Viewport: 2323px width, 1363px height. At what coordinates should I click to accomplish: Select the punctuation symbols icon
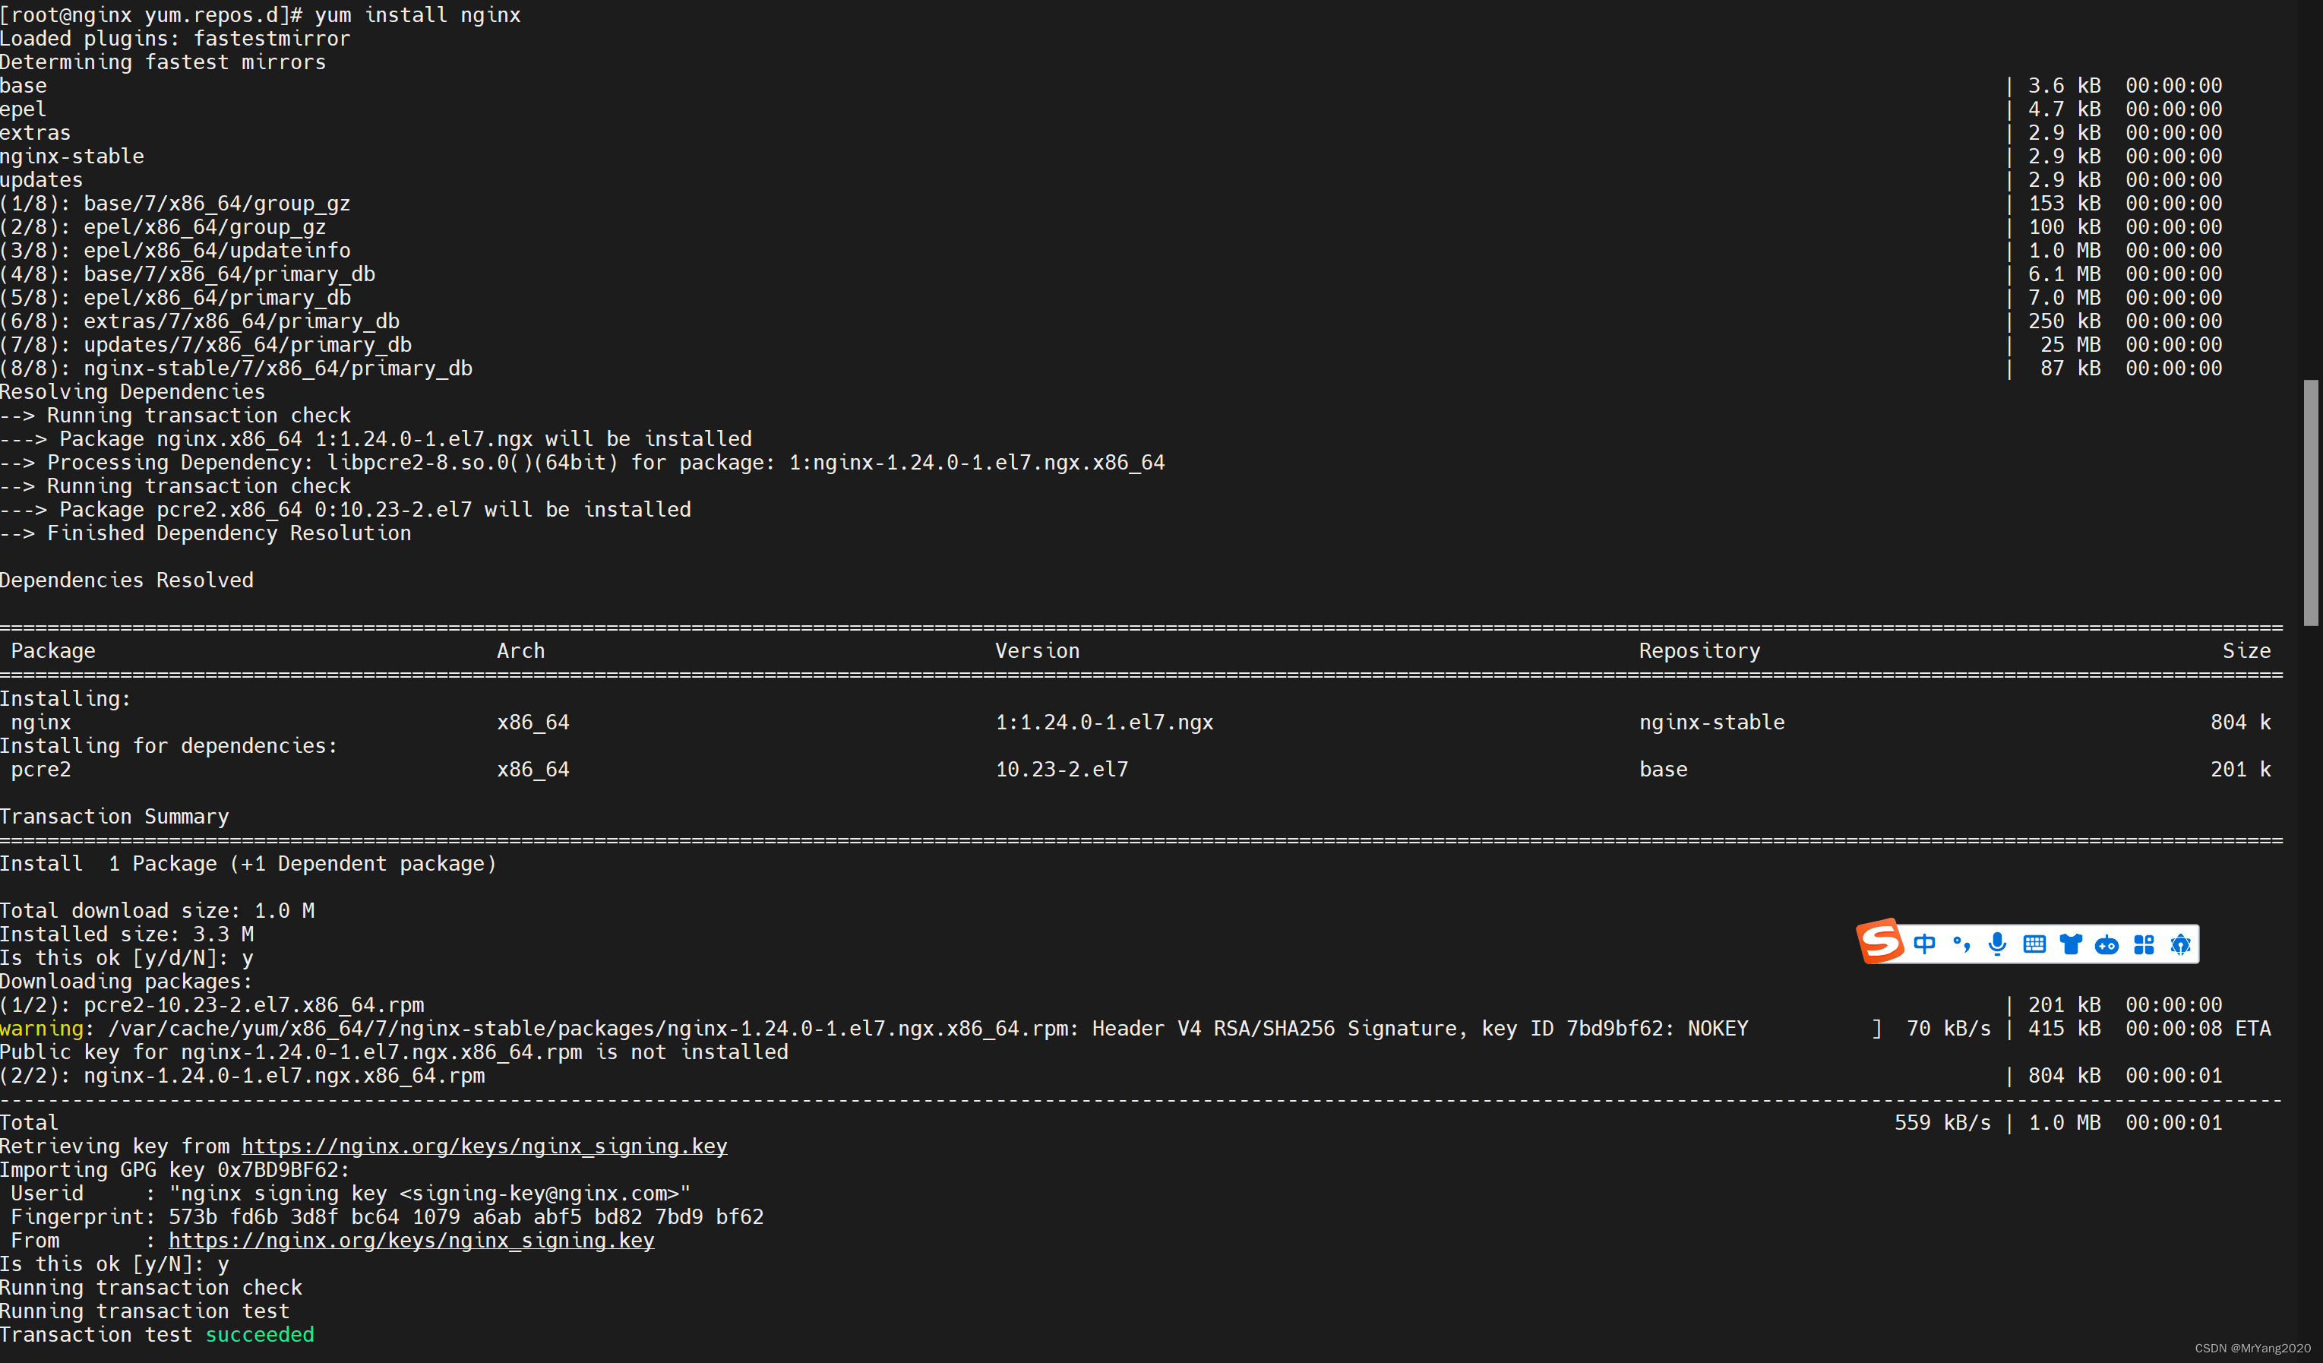pos(1961,944)
